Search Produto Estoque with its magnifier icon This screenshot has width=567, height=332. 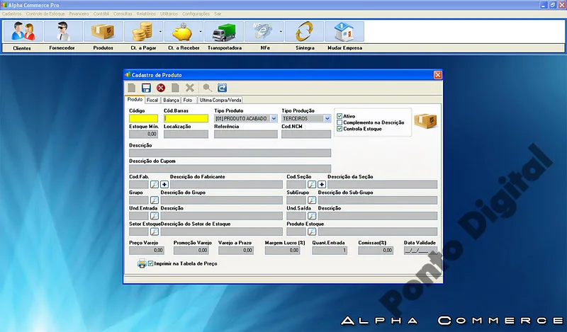(312, 231)
